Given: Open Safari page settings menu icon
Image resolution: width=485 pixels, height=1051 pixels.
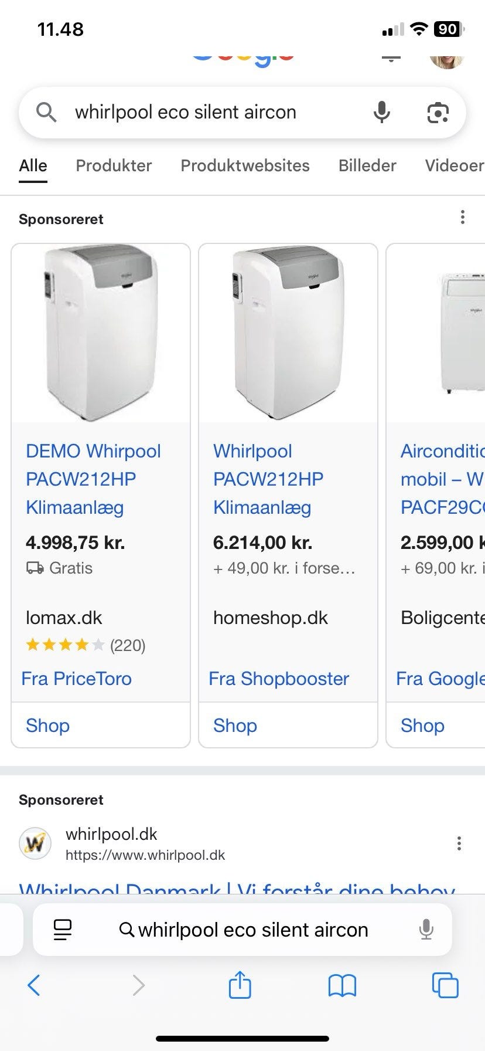Looking at the screenshot, I should coord(63,930).
